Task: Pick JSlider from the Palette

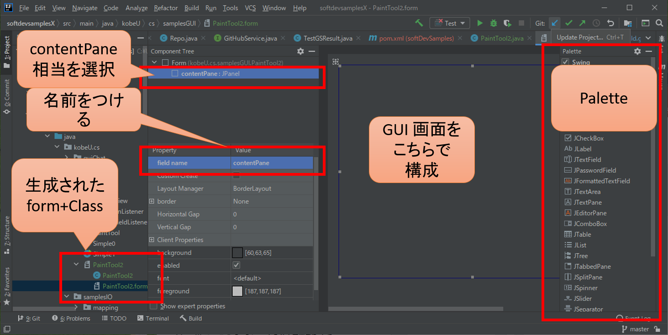Action: coord(583,298)
